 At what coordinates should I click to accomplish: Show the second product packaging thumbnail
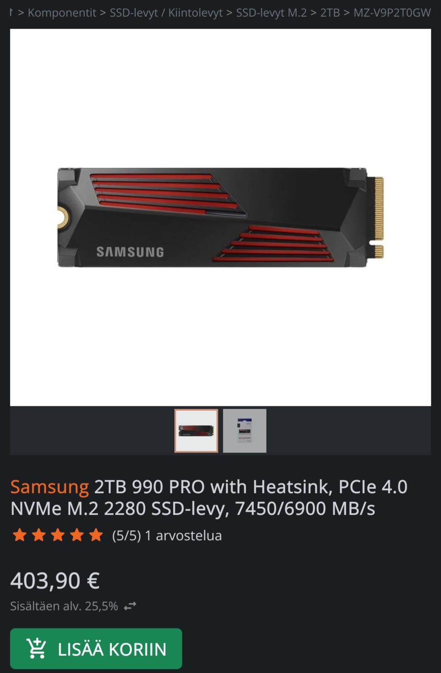(x=244, y=431)
